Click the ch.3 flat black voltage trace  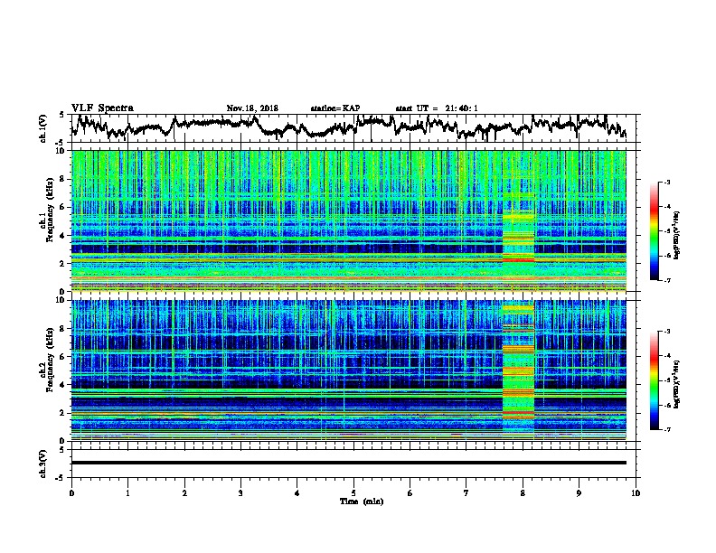[348, 463]
